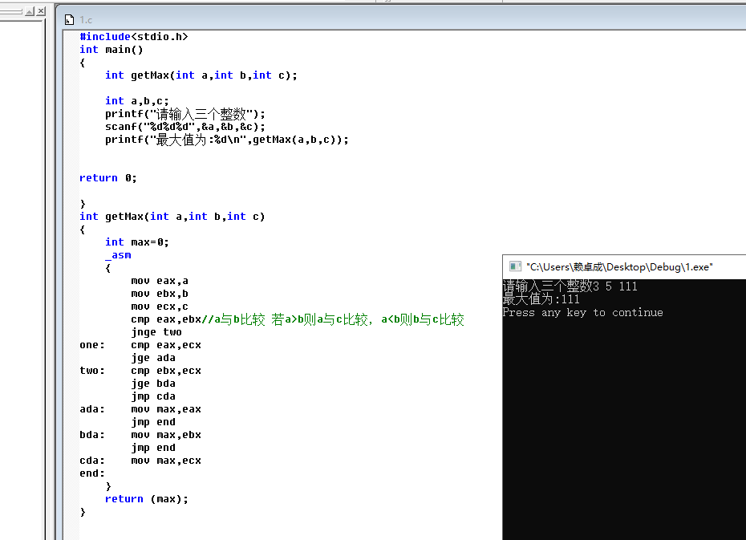746x540 pixels.
Task: Click the "one:" label
Action: pyautogui.click(x=91, y=345)
